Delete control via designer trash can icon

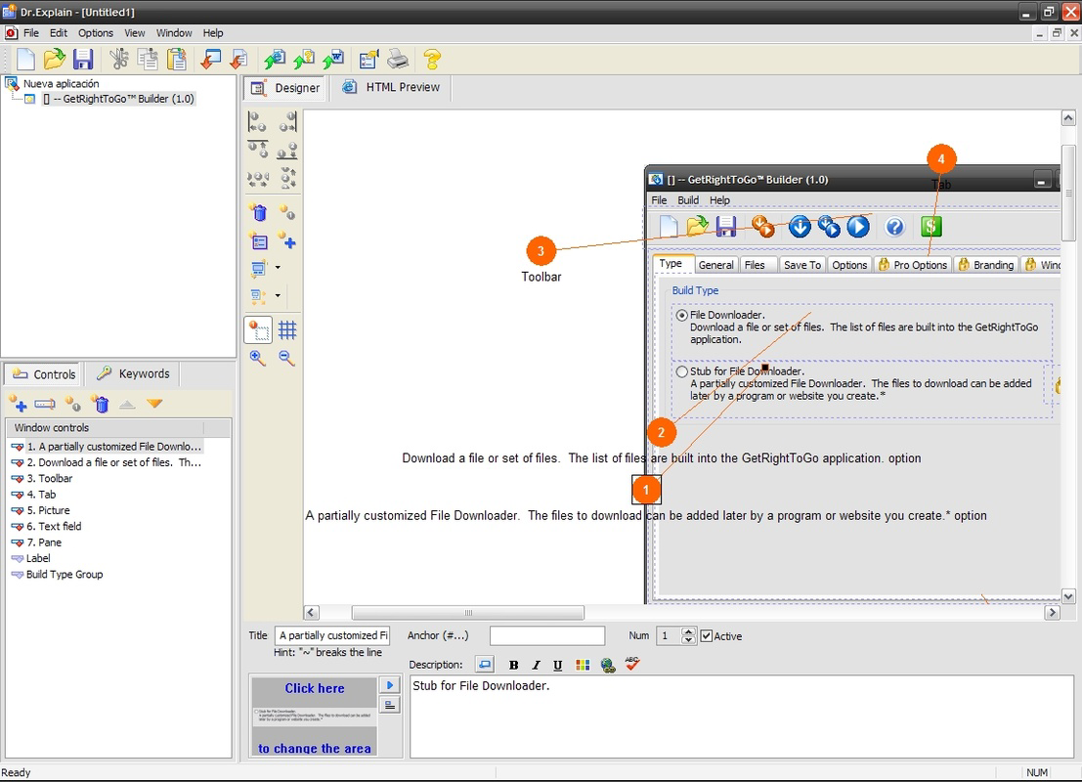[259, 212]
